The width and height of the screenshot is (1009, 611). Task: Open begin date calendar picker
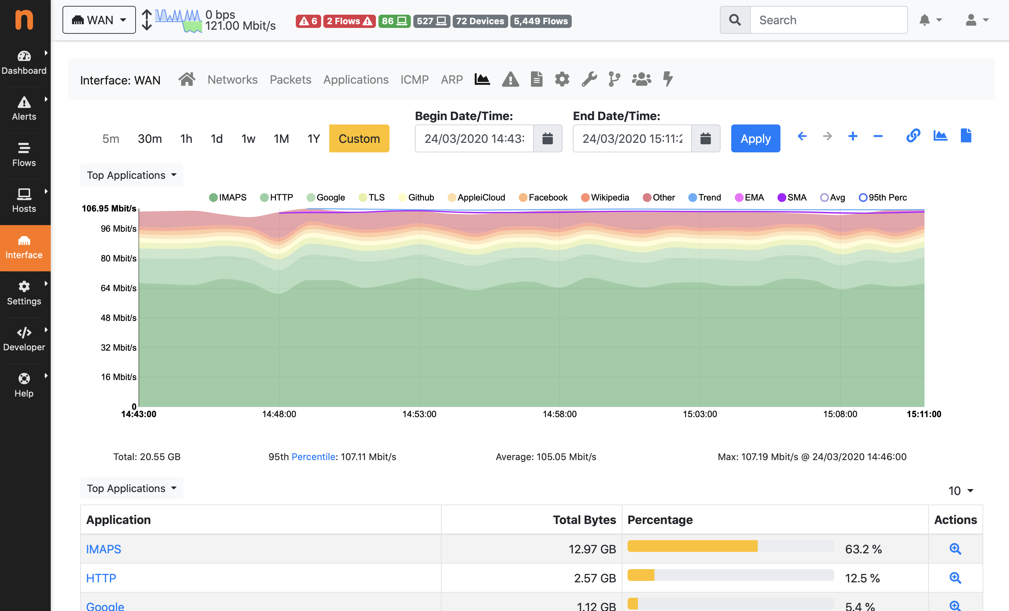pyautogui.click(x=547, y=139)
